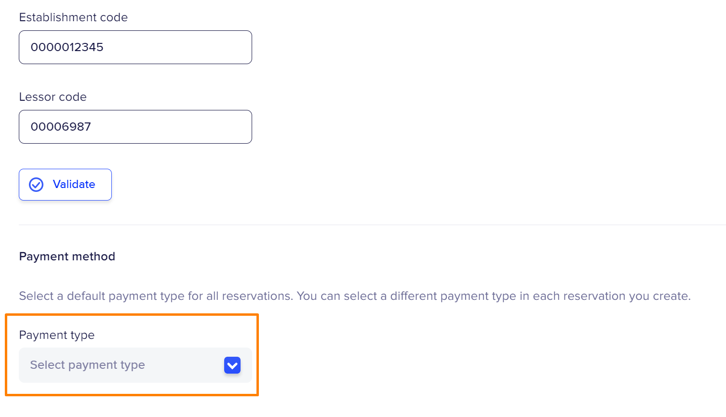The width and height of the screenshot is (726, 417).
Task: Click the Validate button
Action: (x=65, y=185)
